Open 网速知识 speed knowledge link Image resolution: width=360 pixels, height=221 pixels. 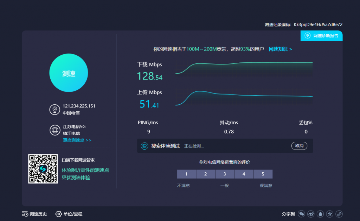(280, 49)
